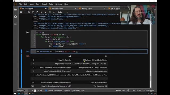This screenshot has height=95, width=170.
Task: Open the cell type Code dropdown
Action: click(63, 12)
